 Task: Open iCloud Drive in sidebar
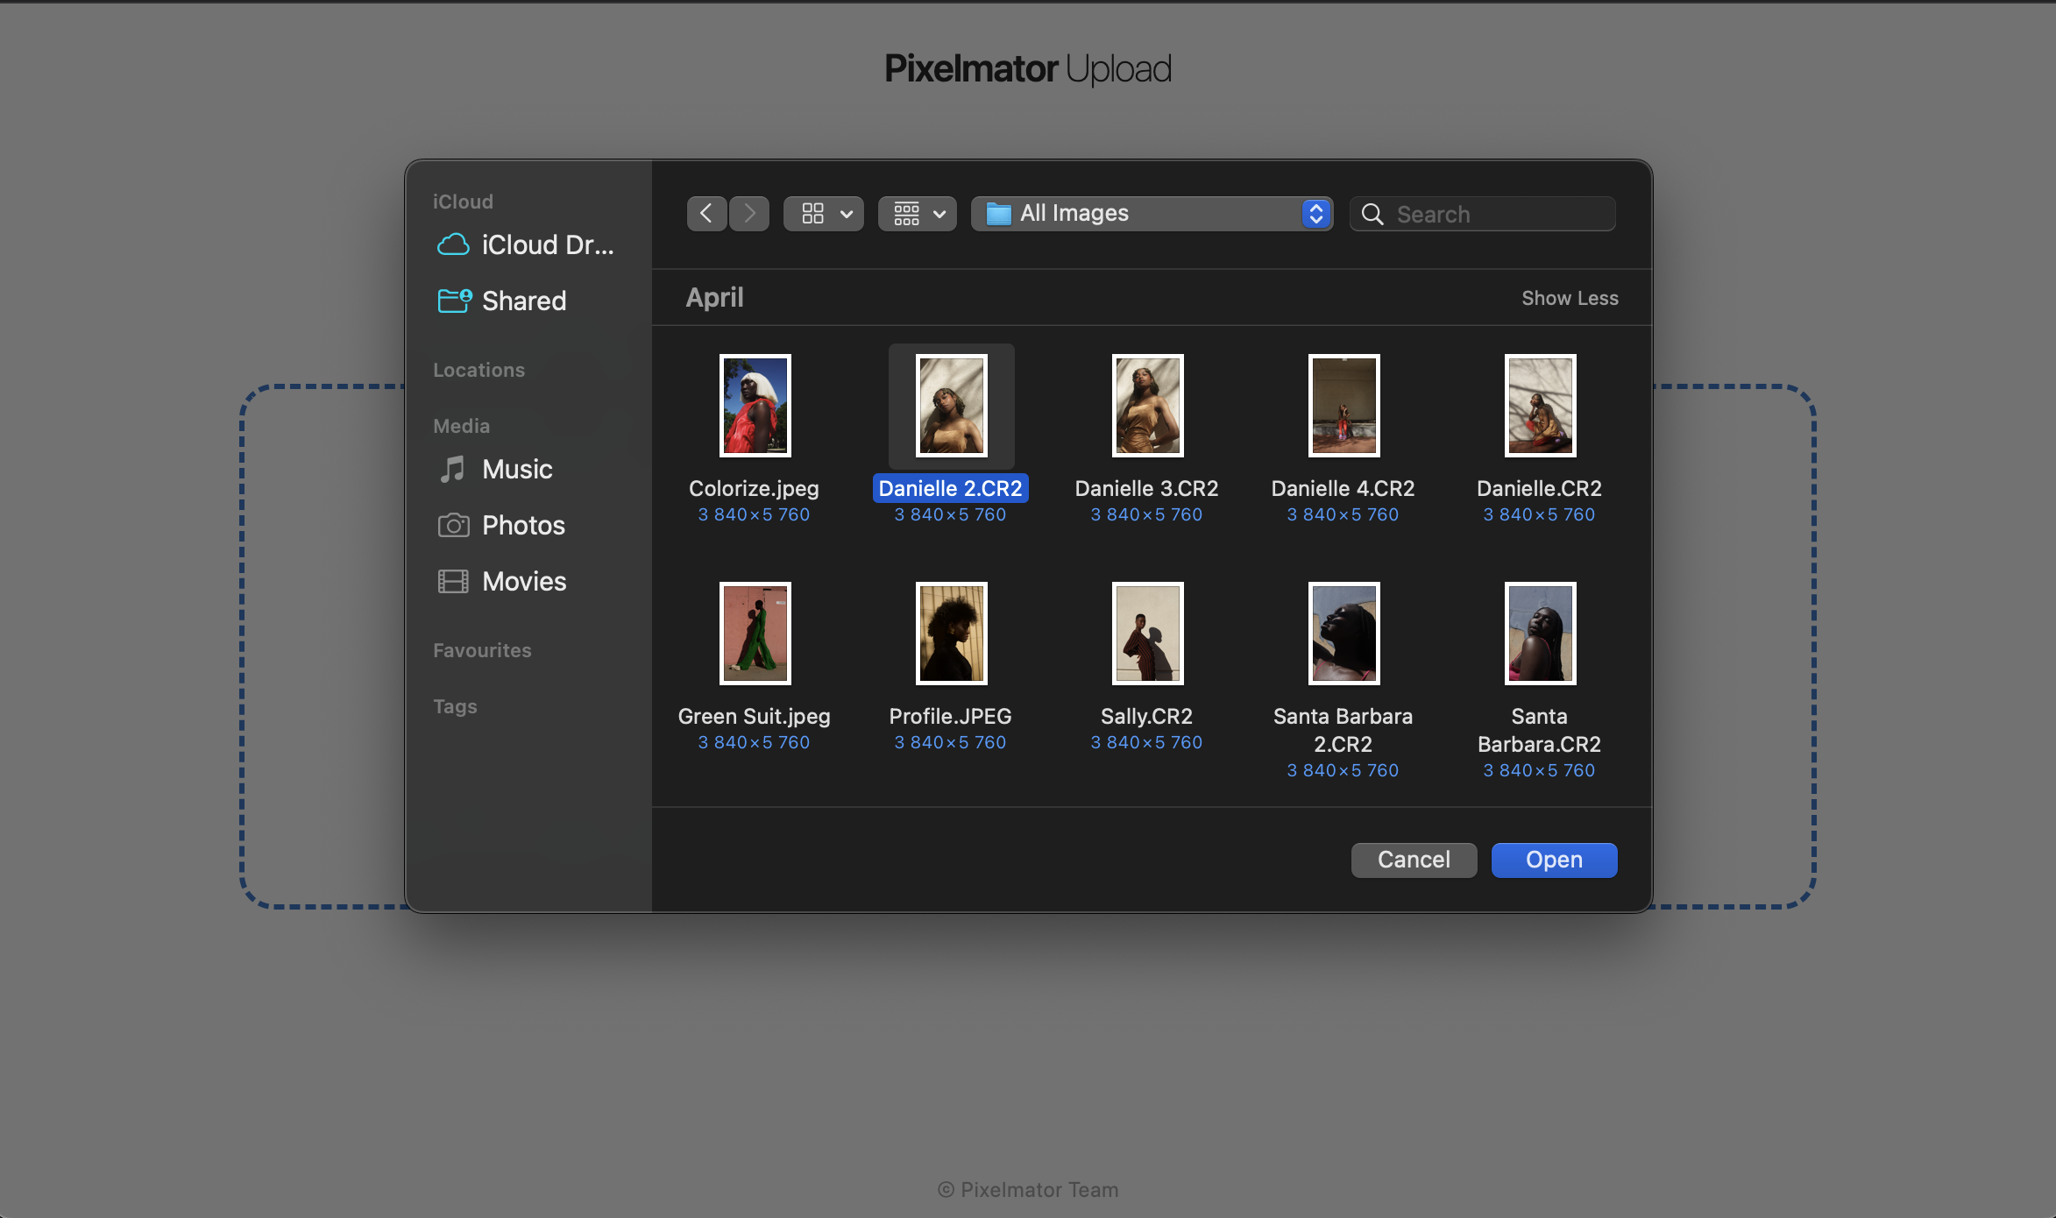tap(526, 245)
